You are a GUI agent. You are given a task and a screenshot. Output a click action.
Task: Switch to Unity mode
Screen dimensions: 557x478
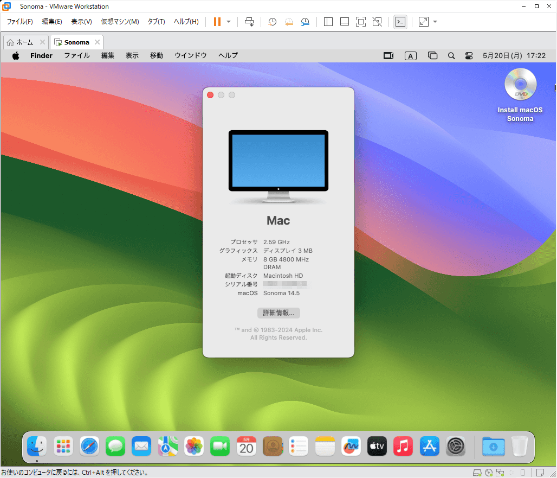377,22
